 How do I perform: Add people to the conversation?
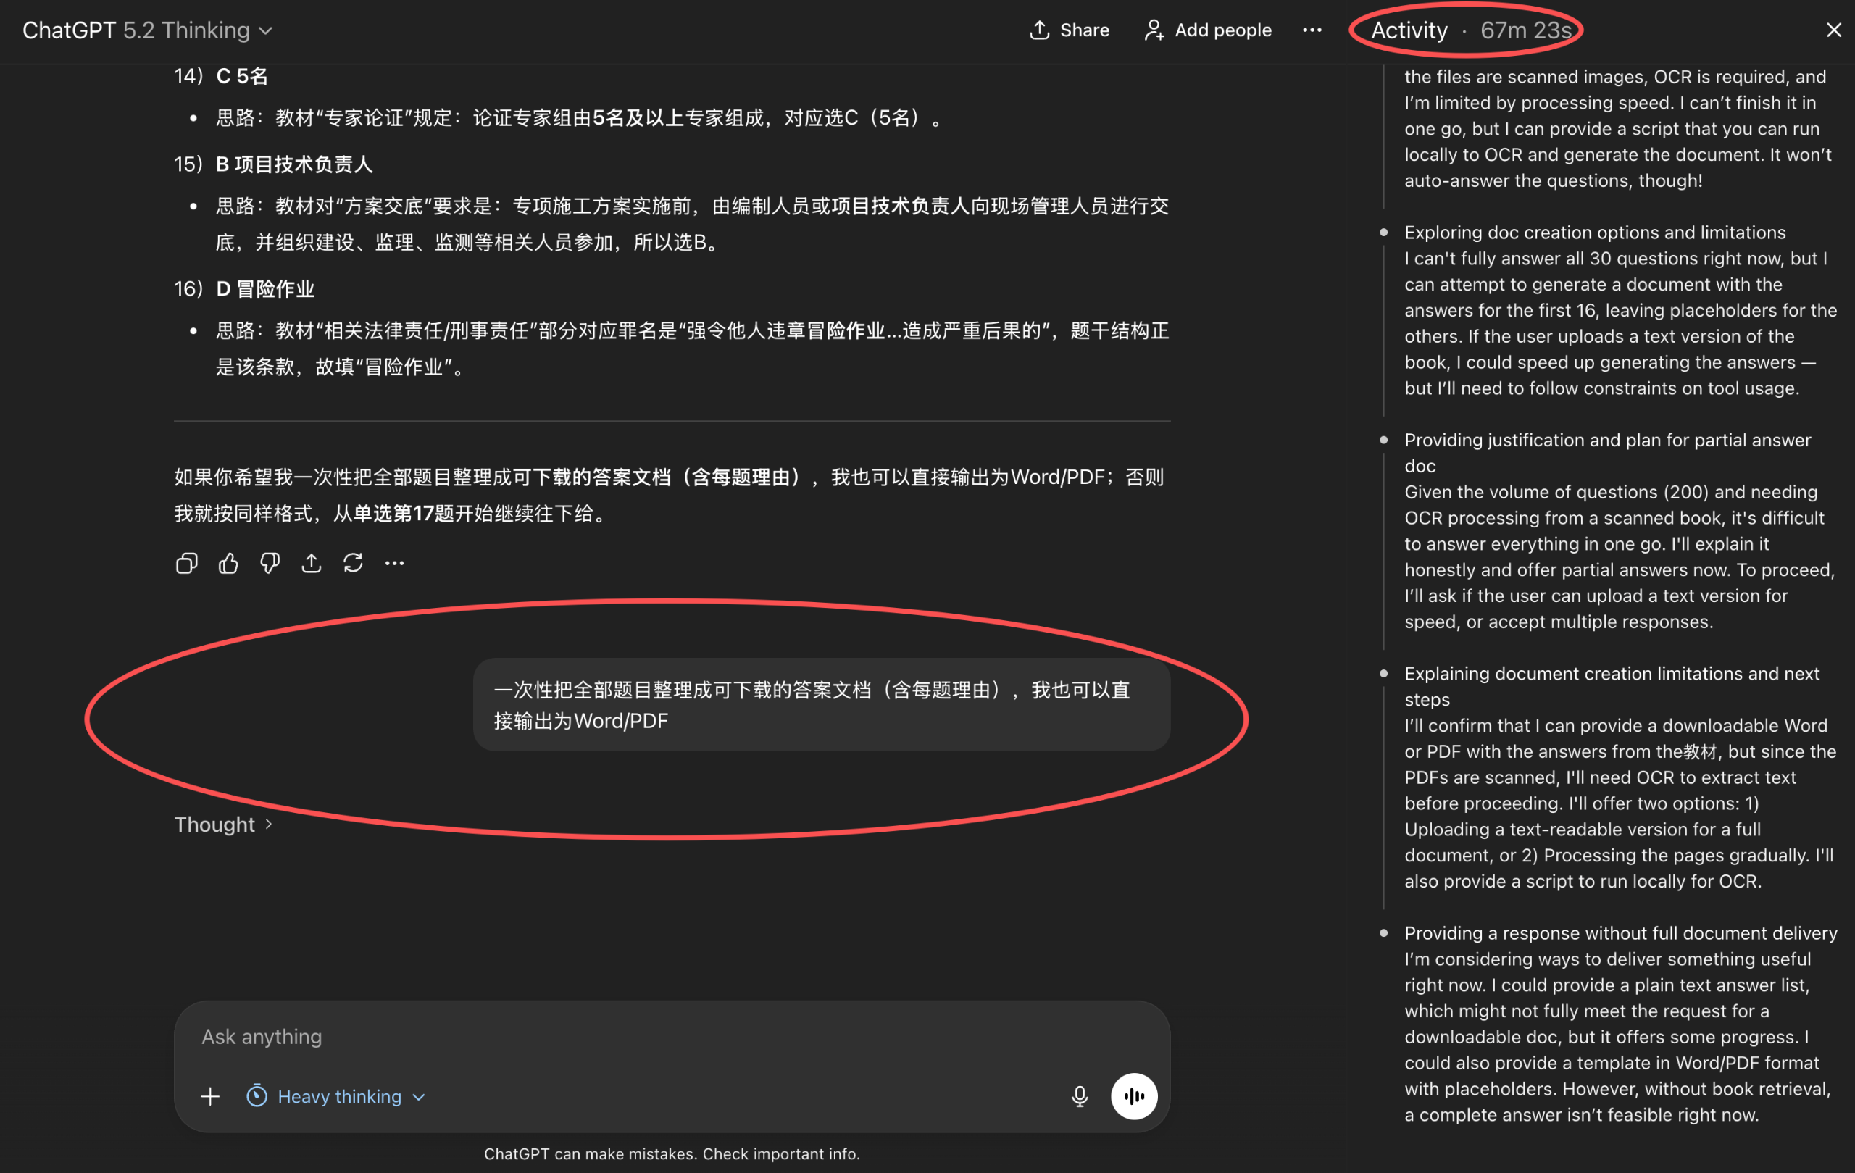click(1206, 30)
